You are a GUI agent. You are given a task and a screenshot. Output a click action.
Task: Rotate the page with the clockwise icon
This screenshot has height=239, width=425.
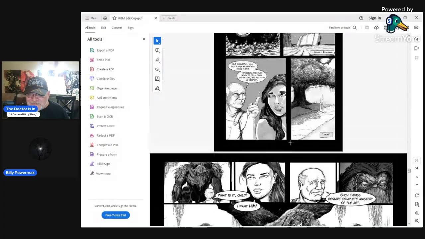click(x=417, y=196)
